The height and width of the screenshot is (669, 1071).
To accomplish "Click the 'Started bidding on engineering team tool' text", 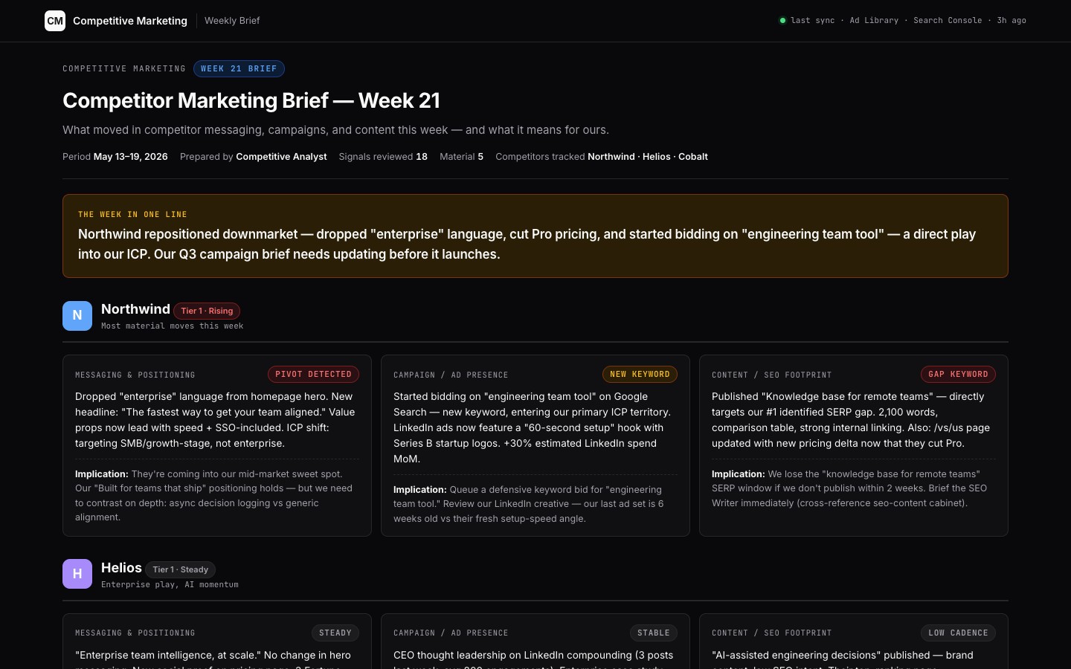I will (534, 427).
